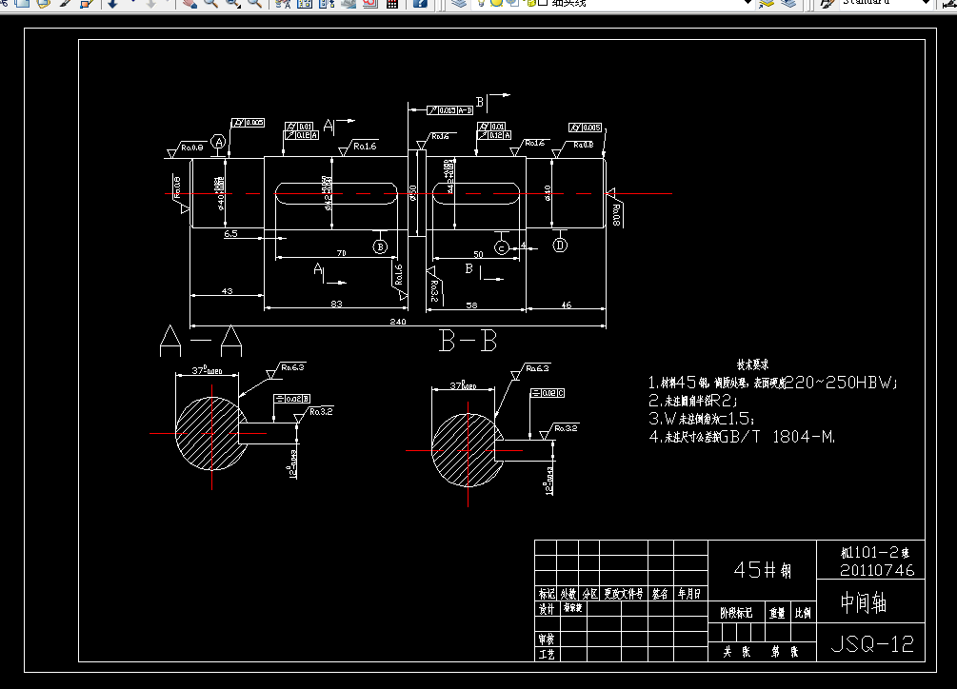The height and width of the screenshot is (689, 957).
Task: Click the Match Properties brush icon
Action: tap(66, 3)
